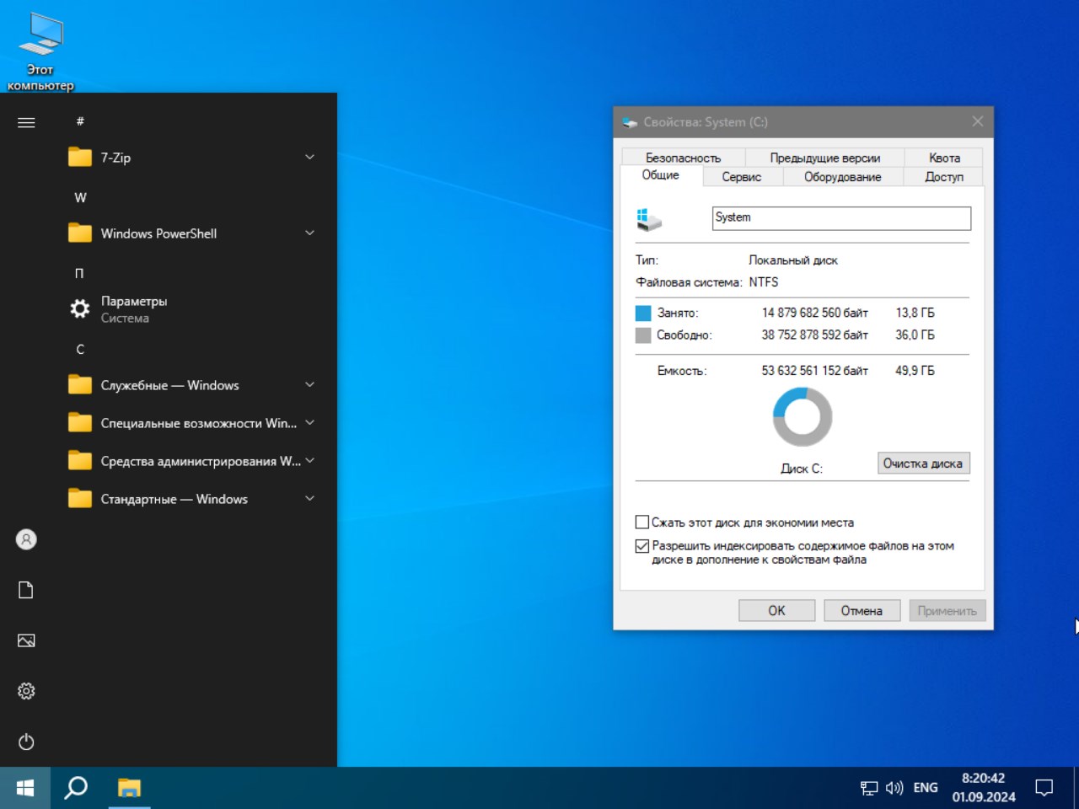Uncheck the Разрешить индексировать checkbox
Viewport: 1079px width, 809px height.
pyautogui.click(x=642, y=546)
